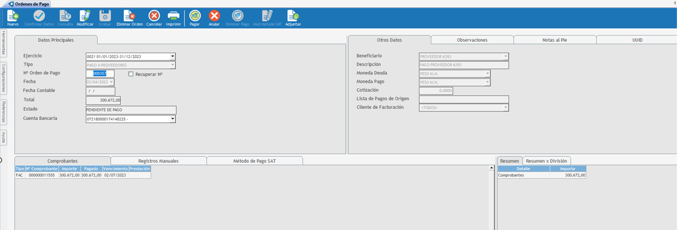Image resolution: width=678 pixels, height=230 pixels.
Task: Open the Moneda Deuda dropdown
Action: [x=487, y=74]
